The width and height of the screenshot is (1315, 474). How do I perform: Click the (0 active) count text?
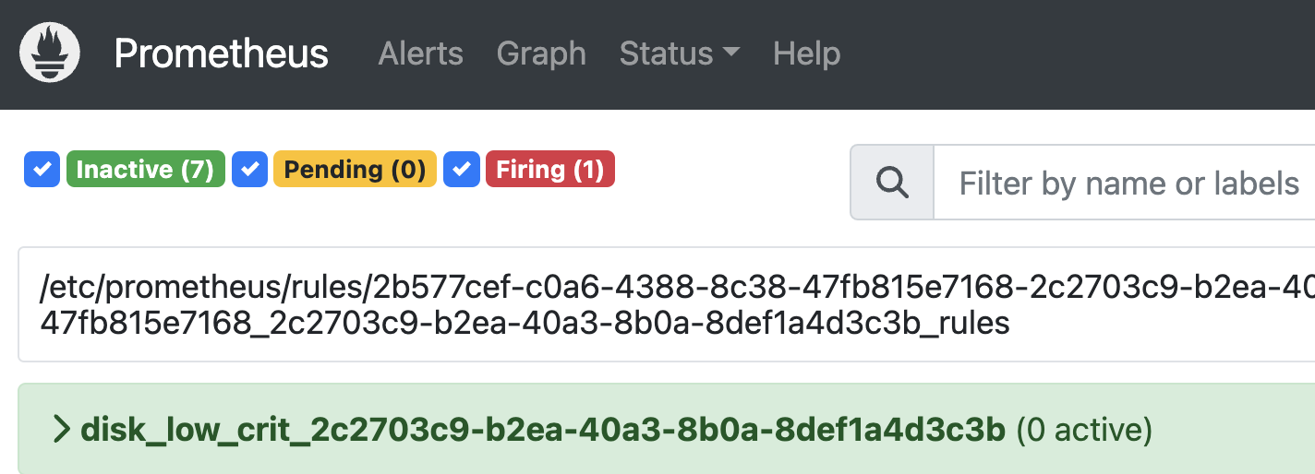(1084, 429)
